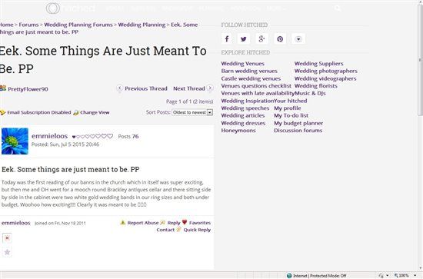Click Report Abuse link

143,223
